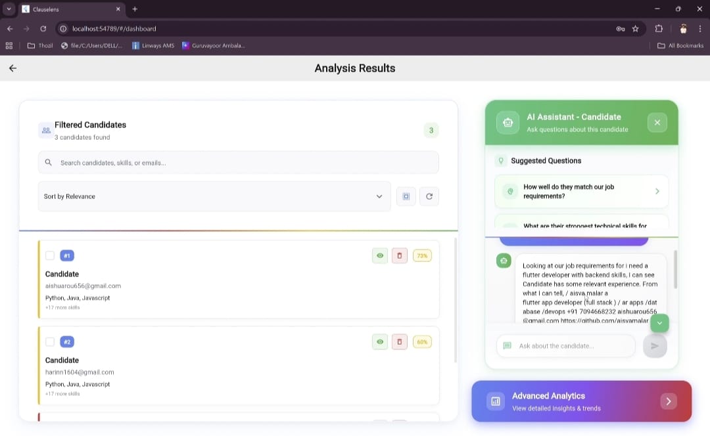View details of candidate #1
Image resolution: width=710 pixels, height=436 pixels.
click(380, 255)
